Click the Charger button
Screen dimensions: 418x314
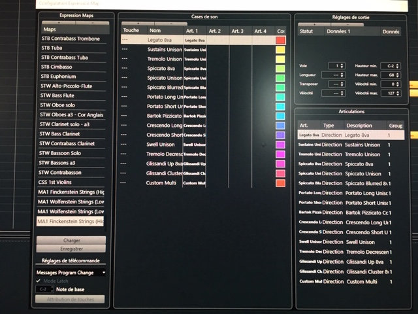point(71,240)
